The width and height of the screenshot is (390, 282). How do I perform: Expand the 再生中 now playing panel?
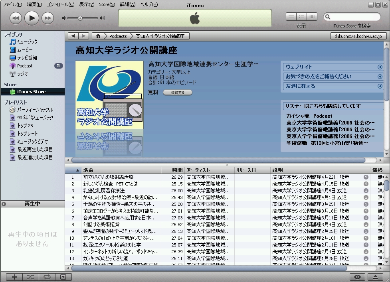(4, 204)
